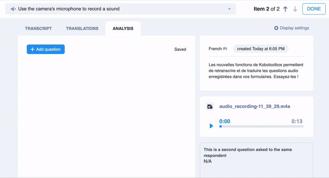Viewport: 329px width, 178px height.
Task: Play the audio recording
Action: point(211,126)
